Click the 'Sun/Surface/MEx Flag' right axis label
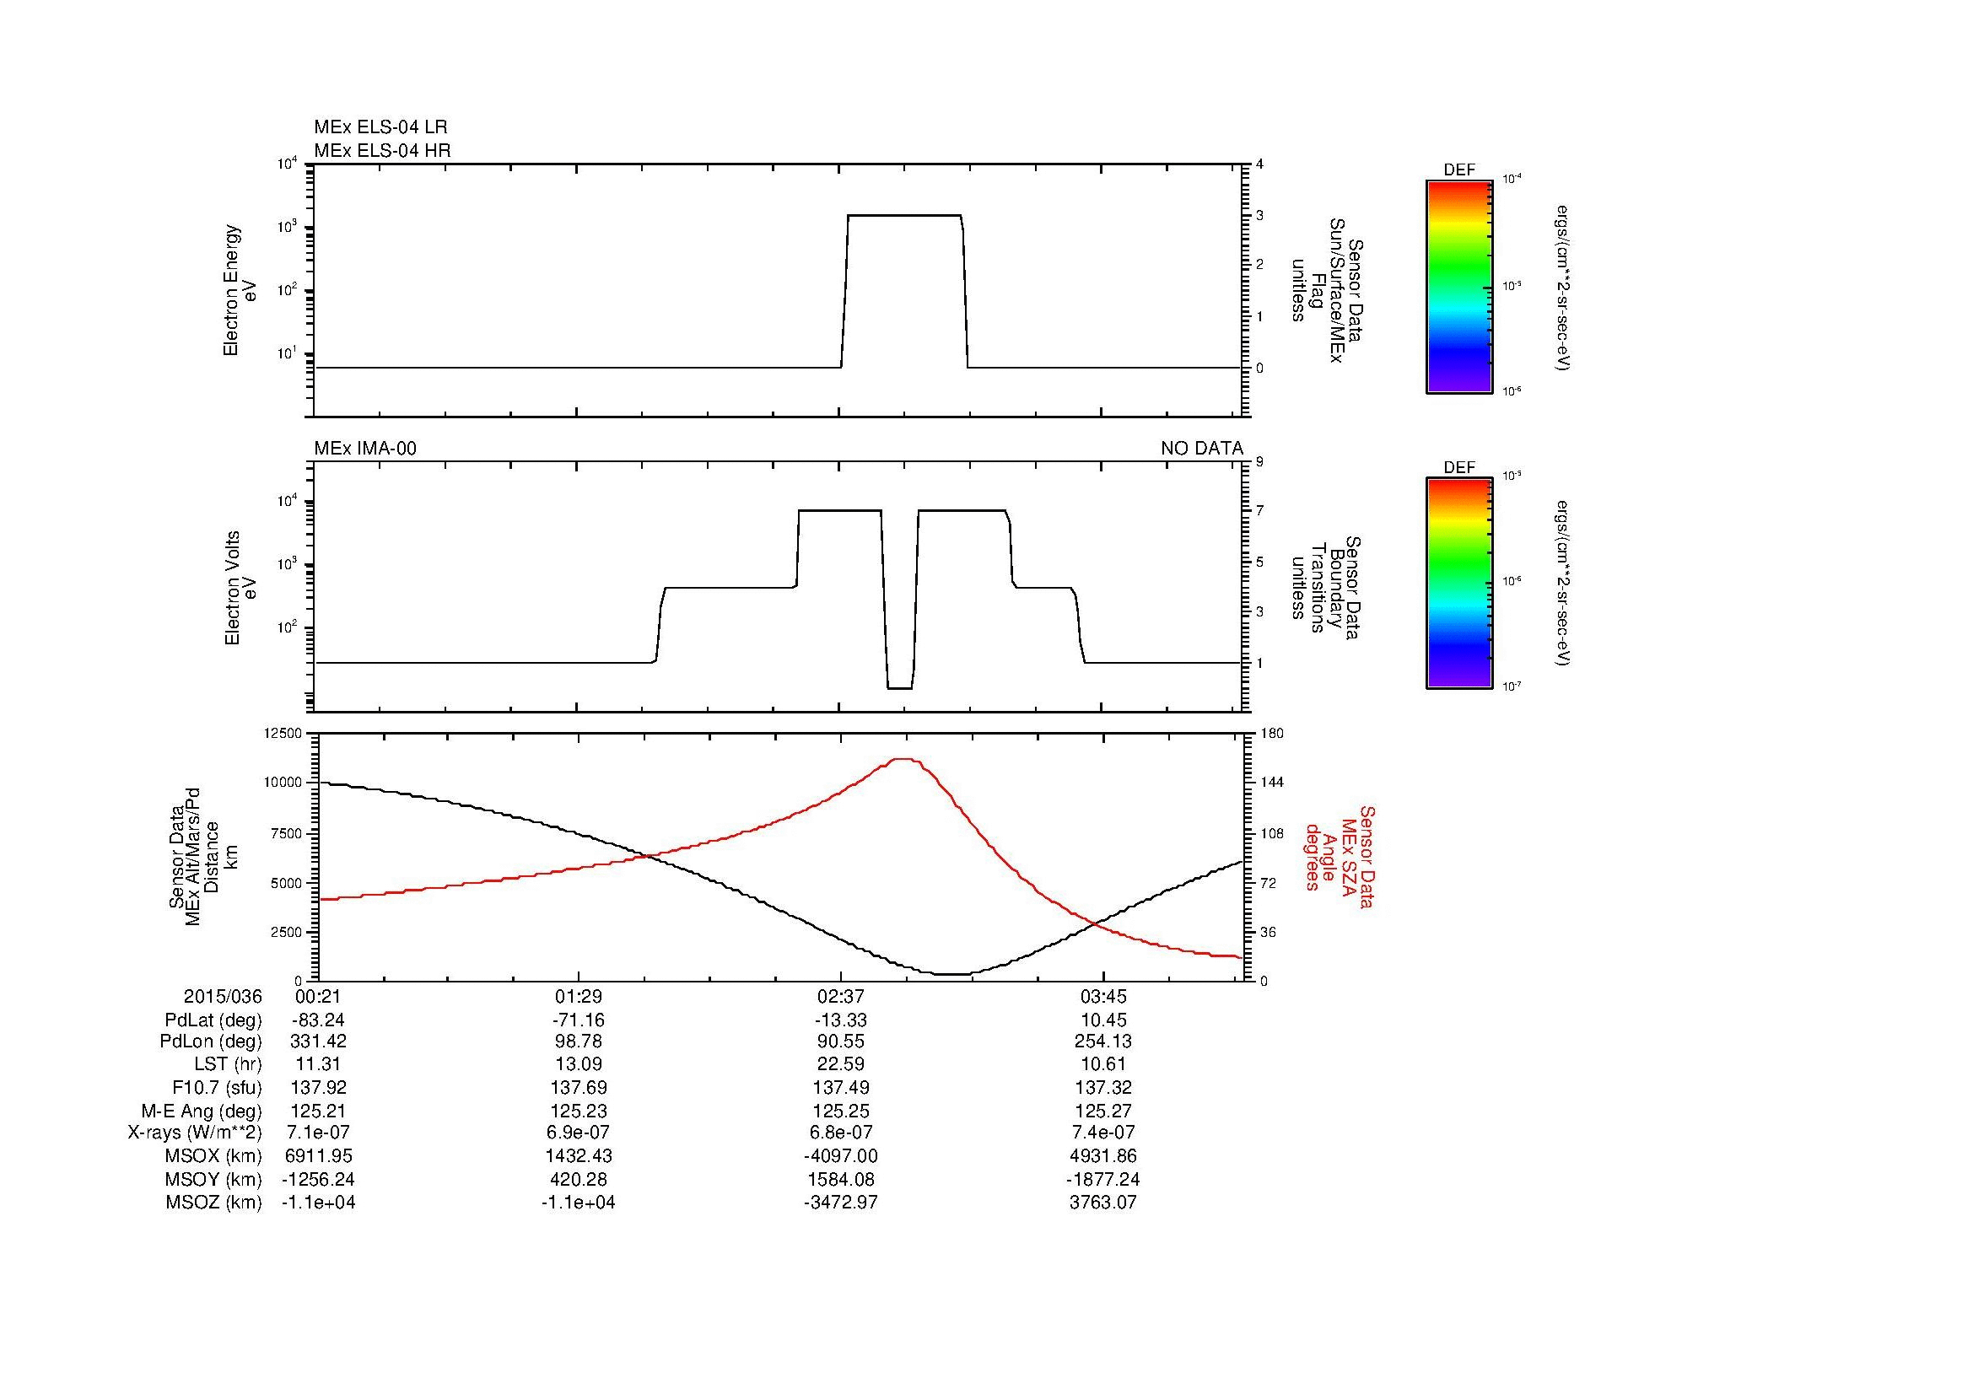1973x1394 pixels. (1326, 290)
